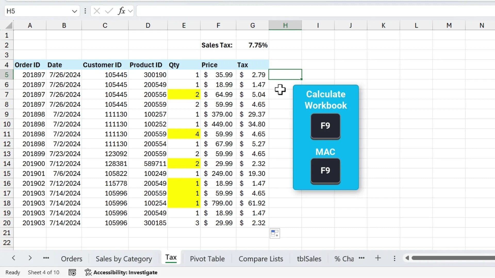Open the sheet options menu near the scrollbar
495x278 pixels.
pos(394,258)
